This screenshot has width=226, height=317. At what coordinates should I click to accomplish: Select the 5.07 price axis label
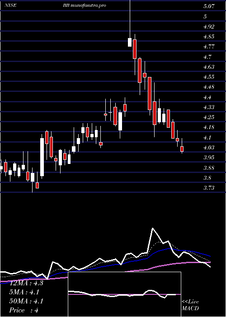point(209,6)
